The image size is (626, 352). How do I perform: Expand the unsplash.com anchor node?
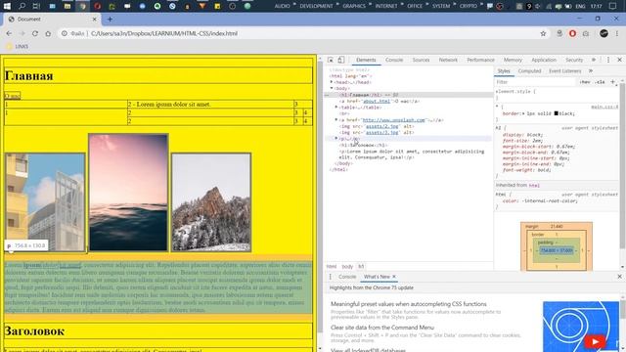coord(336,119)
